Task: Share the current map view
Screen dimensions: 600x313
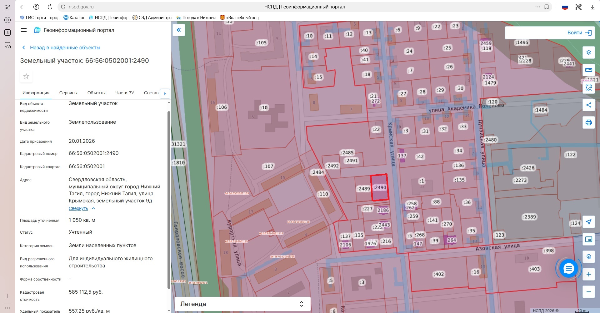Action: [x=588, y=105]
